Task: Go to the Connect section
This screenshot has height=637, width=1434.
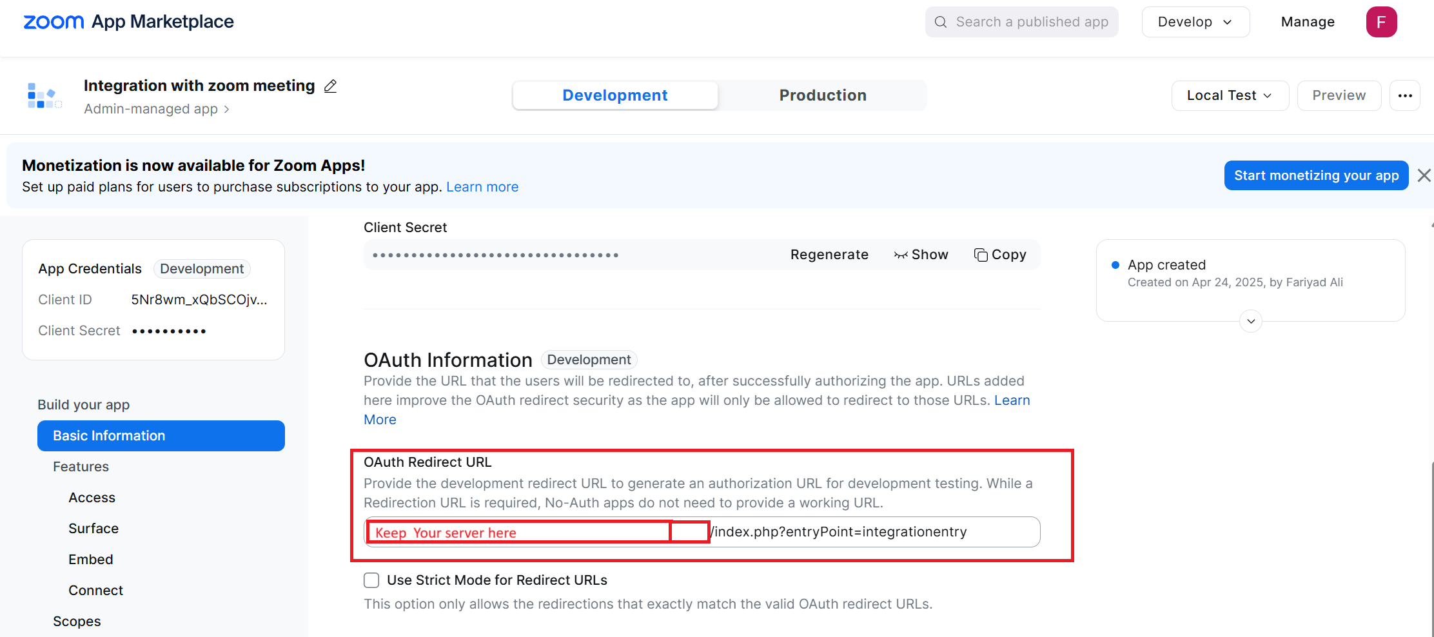Action: coord(96,591)
